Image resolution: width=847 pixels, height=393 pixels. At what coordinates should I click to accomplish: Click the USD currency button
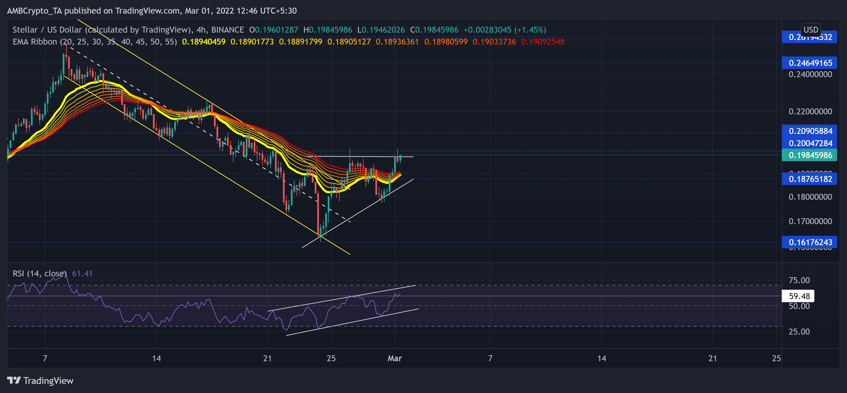click(x=810, y=30)
